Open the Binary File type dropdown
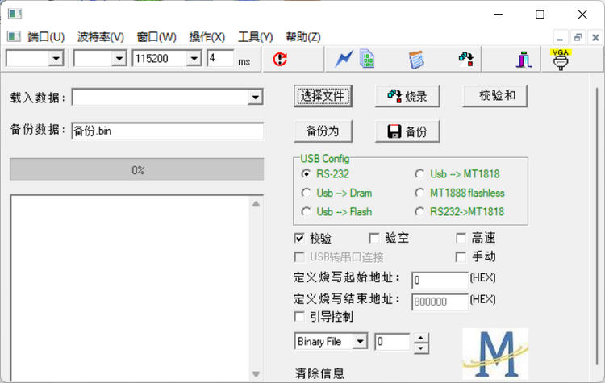This screenshot has height=383, width=605. 360,342
